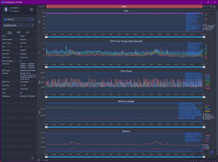
Task: Click the CPU Clock chart left range handle
Action: pyautogui.click(x=46, y=97)
